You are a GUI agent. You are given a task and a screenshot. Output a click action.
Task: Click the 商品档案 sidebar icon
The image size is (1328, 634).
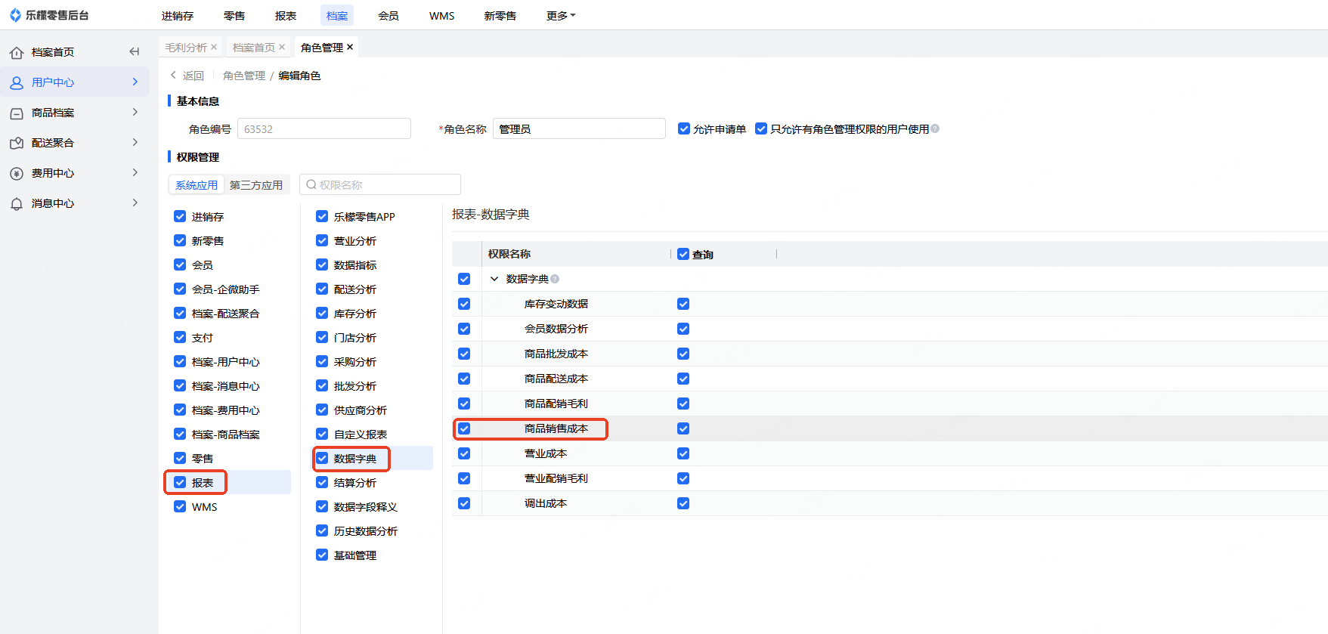point(17,113)
